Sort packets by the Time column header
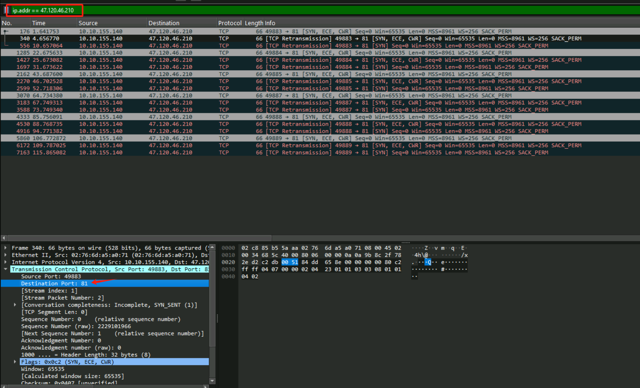Viewport: 640px width, 388px height. click(39, 23)
